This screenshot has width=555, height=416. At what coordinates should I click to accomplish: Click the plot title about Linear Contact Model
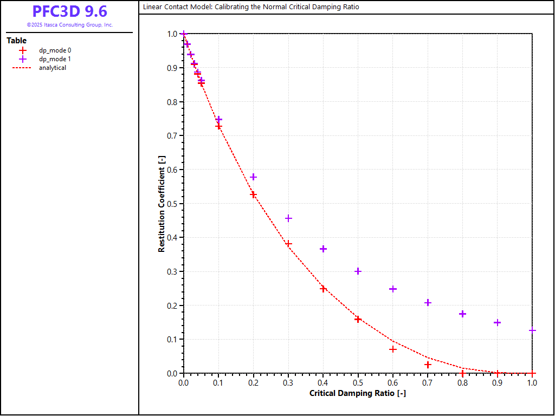pyautogui.click(x=251, y=7)
